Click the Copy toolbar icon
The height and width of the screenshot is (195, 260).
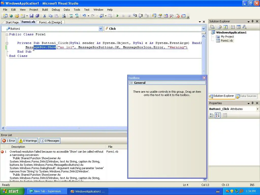tap(51, 16)
